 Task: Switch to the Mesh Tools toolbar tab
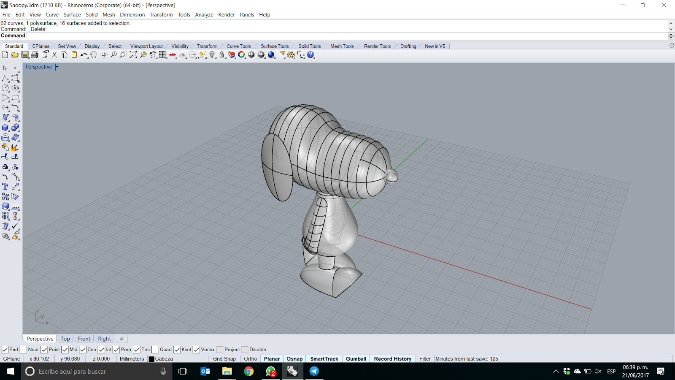342,46
